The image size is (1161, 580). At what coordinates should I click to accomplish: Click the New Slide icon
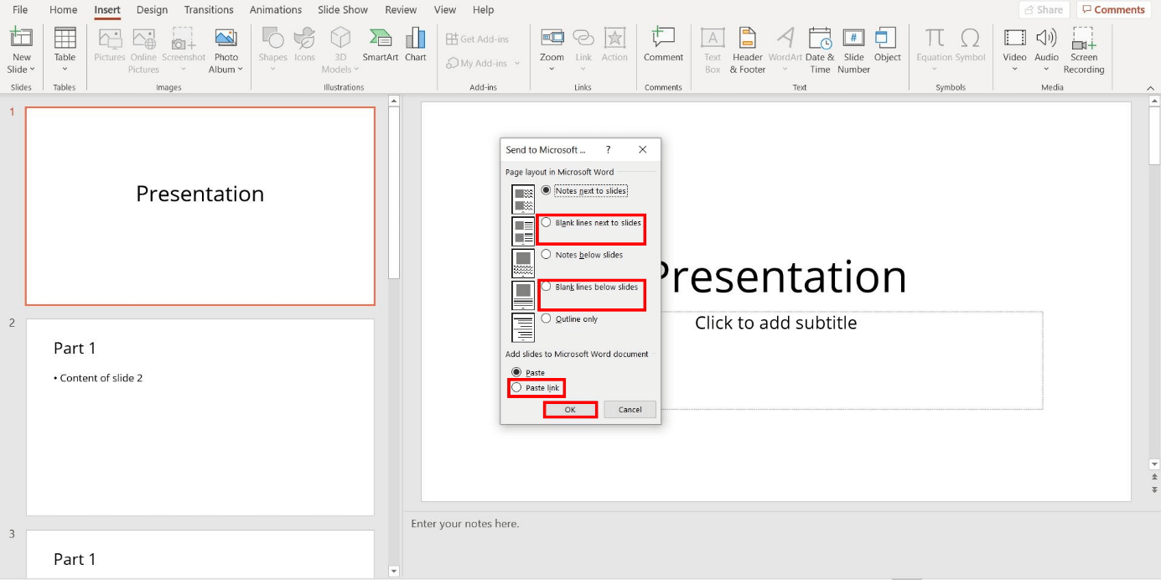tap(21, 39)
